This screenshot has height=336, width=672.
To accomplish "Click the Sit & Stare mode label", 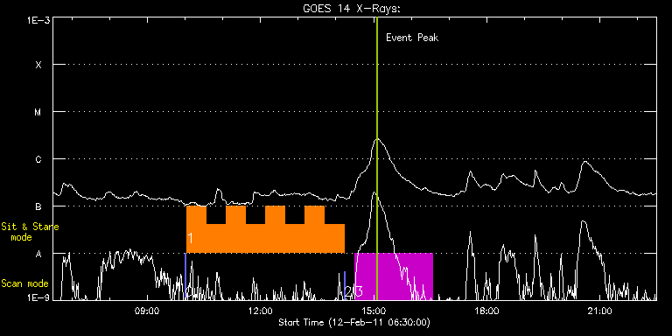I will [30, 232].
